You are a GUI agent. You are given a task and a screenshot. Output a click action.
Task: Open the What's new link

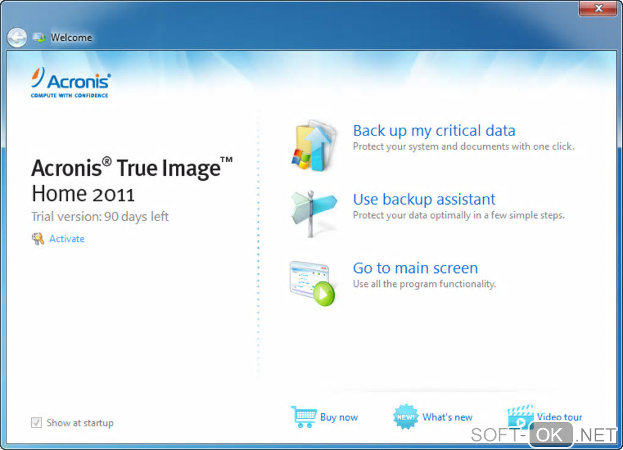click(447, 417)
